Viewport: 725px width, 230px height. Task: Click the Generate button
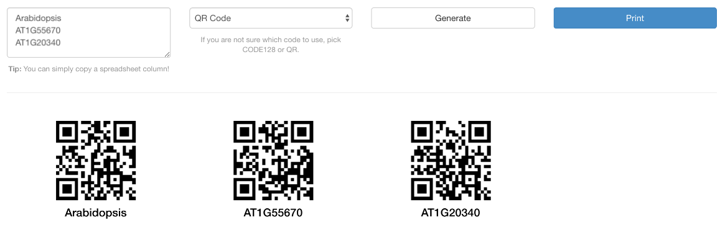tap(452, 18)
